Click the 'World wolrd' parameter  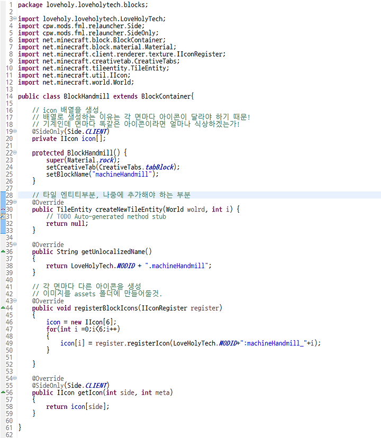point(185,209)
